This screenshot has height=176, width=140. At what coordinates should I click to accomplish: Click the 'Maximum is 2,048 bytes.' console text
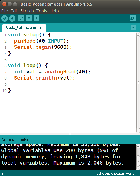(89, 163)
